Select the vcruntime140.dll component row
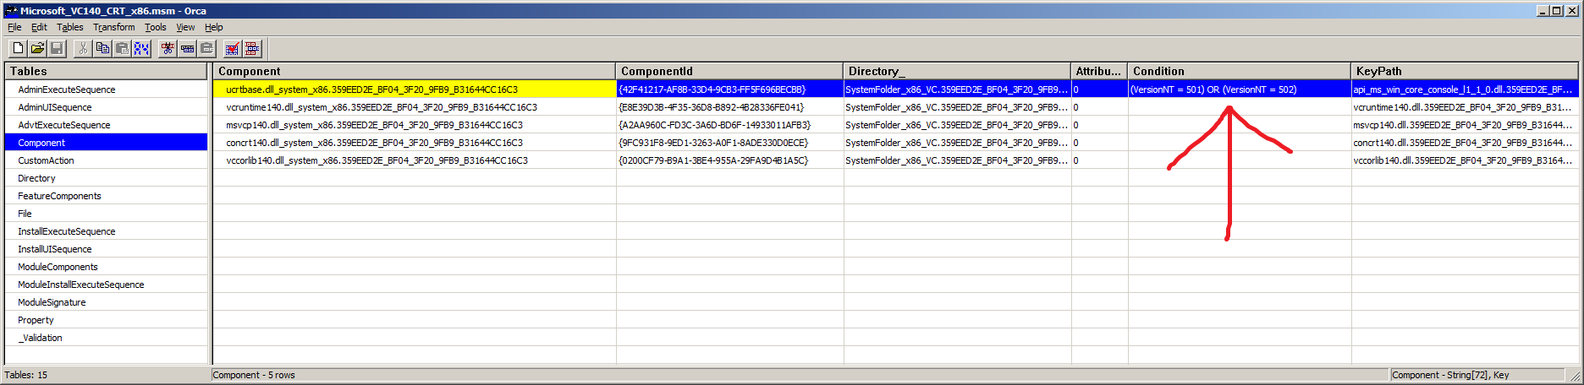This screenshot has width=1584, height=385. [381, 107]
